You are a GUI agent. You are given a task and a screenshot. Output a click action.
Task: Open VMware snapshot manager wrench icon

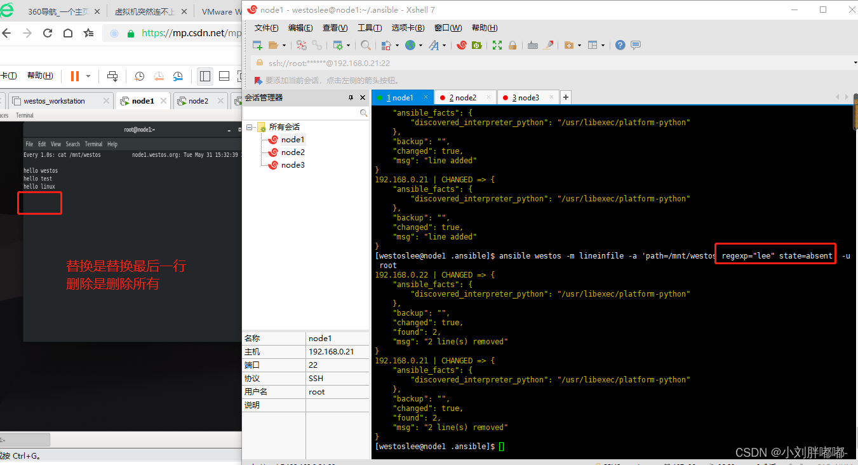pos(178,76)
